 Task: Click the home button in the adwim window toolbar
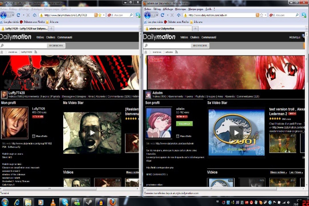pos(179,15)
